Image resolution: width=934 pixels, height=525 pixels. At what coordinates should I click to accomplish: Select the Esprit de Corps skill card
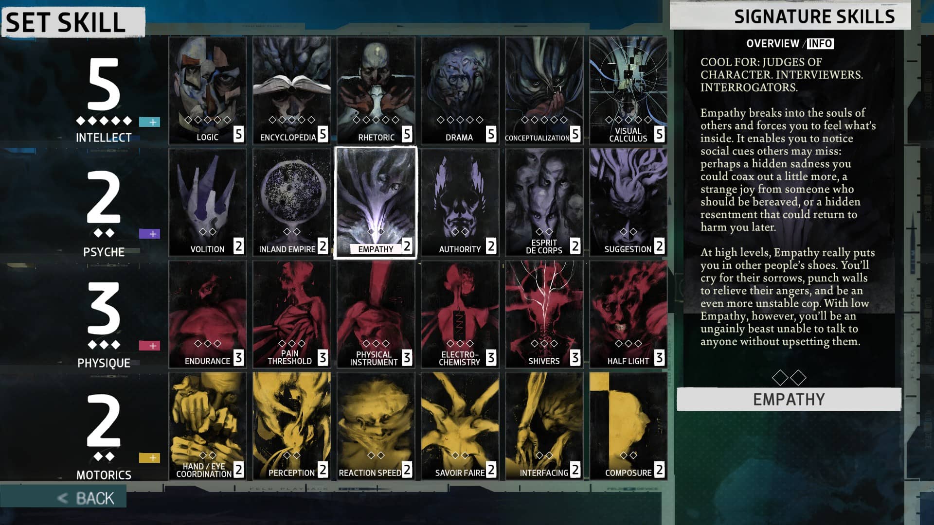point(544,202)
